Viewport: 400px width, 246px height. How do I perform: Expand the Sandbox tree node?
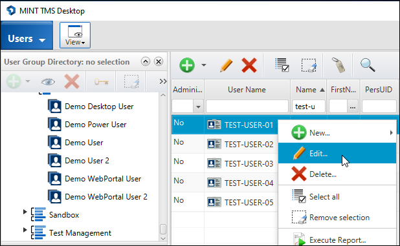coord(25,212)
